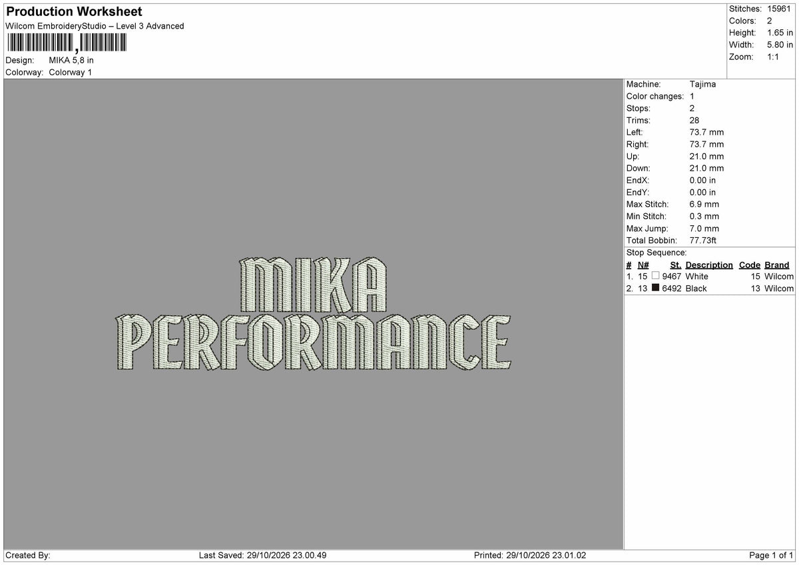Select the Wilcom EmbroideryStudio Level 3 Advanced text

pos(95,26)
